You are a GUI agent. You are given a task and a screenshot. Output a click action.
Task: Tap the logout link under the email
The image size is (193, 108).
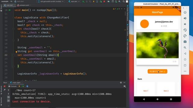[164, 26]
